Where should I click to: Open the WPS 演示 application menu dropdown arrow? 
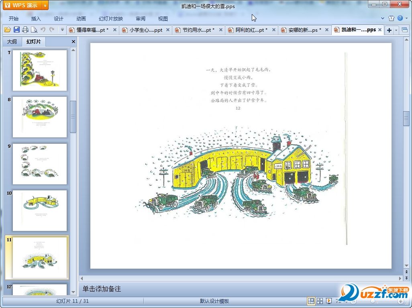(x=45, y=6)
